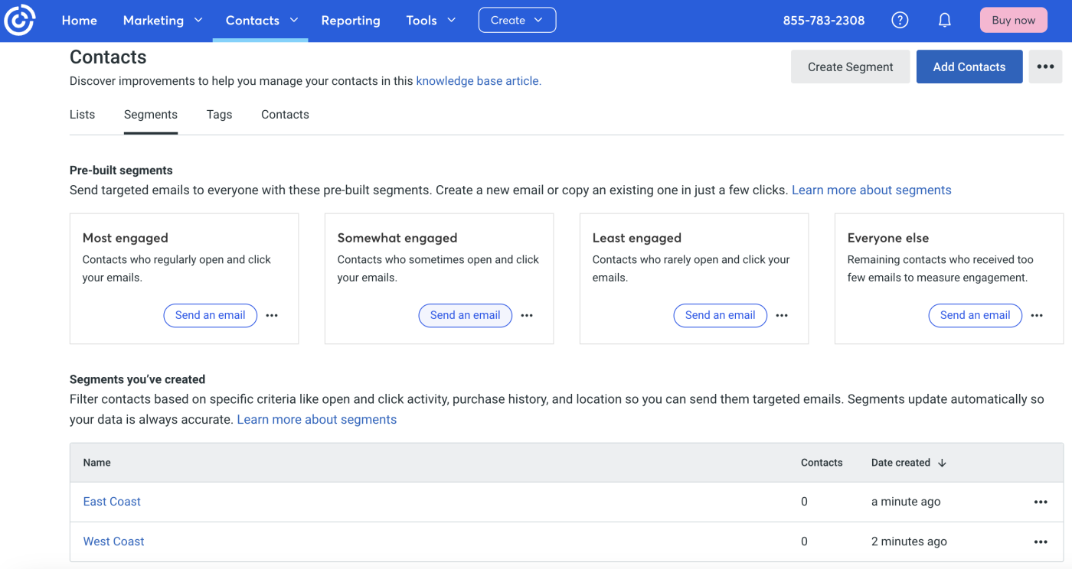
Task: Open East Coast row actions menu
Action: pyautogui.click(x=1041, y=502)
